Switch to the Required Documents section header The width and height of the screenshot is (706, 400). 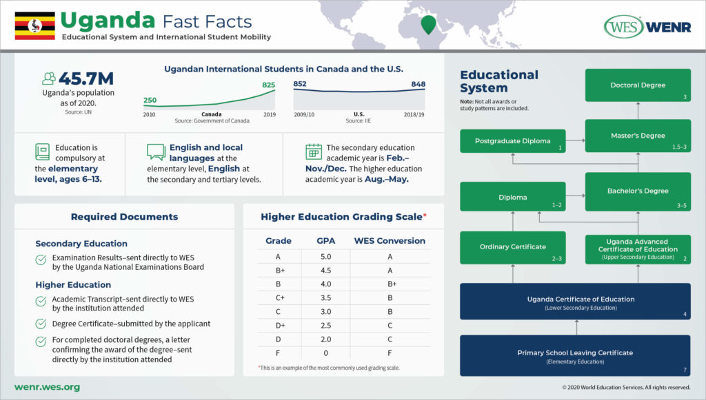(x=124, y=217)
